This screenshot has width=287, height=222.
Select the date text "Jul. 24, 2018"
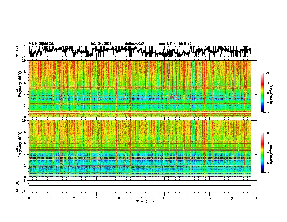[x=101, y=44]
